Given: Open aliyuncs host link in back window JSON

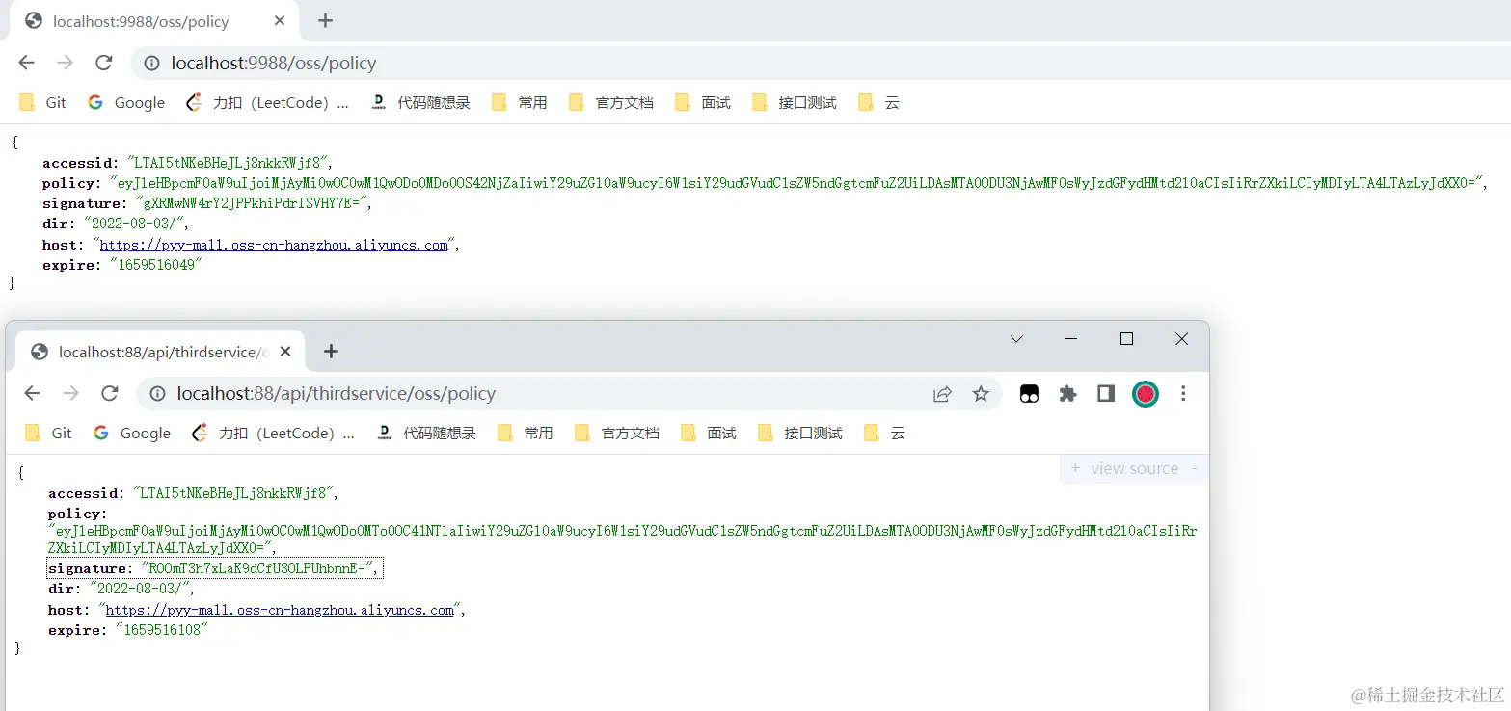Looking at the screenshot, I should tap(274, 245).
